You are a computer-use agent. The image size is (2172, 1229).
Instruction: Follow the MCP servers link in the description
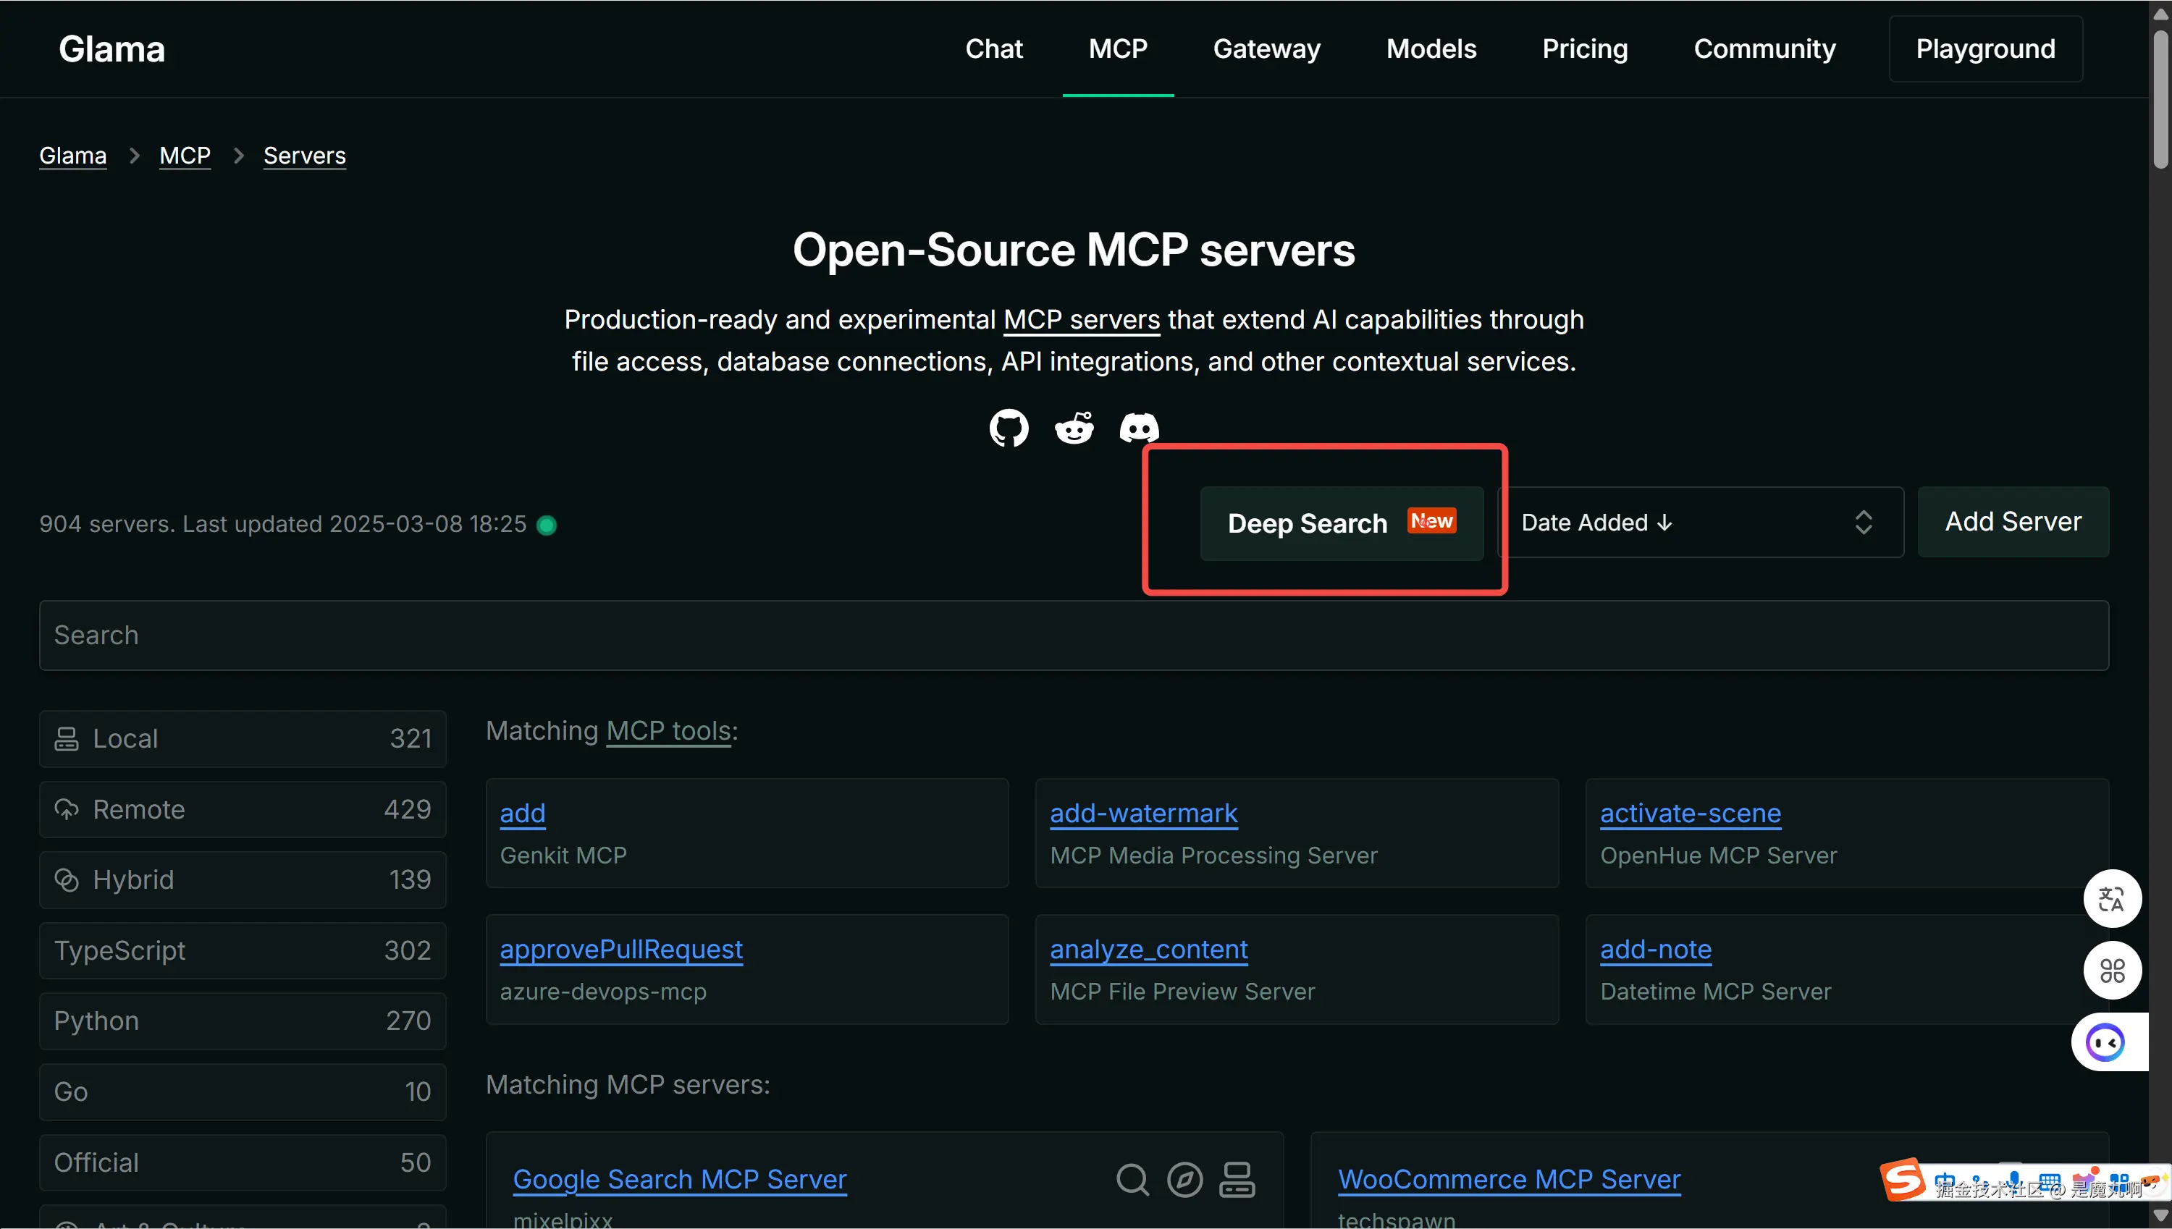pyautogui.click(x=1082, y=320)
